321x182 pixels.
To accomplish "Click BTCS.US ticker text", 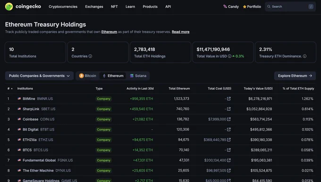I will click(41, 150).
